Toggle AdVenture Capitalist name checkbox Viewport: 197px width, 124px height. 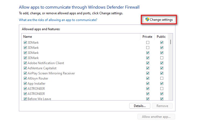(x=25, y=68)
